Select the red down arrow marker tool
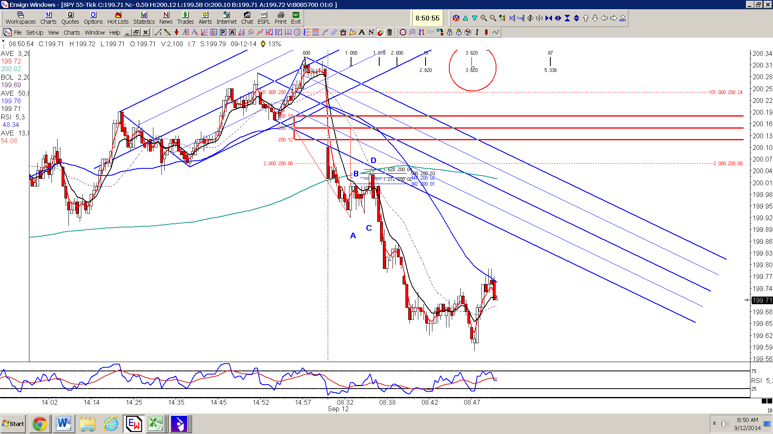The width and height of the screenshot is (773, 434). click(176, 32)
